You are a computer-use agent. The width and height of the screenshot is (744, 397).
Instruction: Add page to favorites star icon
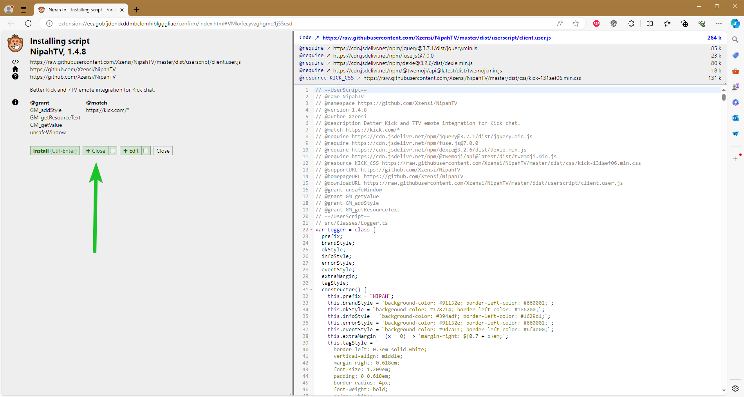coord(576,23)
